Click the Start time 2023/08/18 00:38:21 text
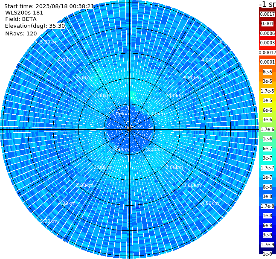Screen dimensions: 276x259 [49, 6]
